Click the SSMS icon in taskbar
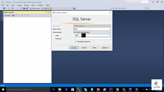Screen dimensions: 164x92 [79, 89]
